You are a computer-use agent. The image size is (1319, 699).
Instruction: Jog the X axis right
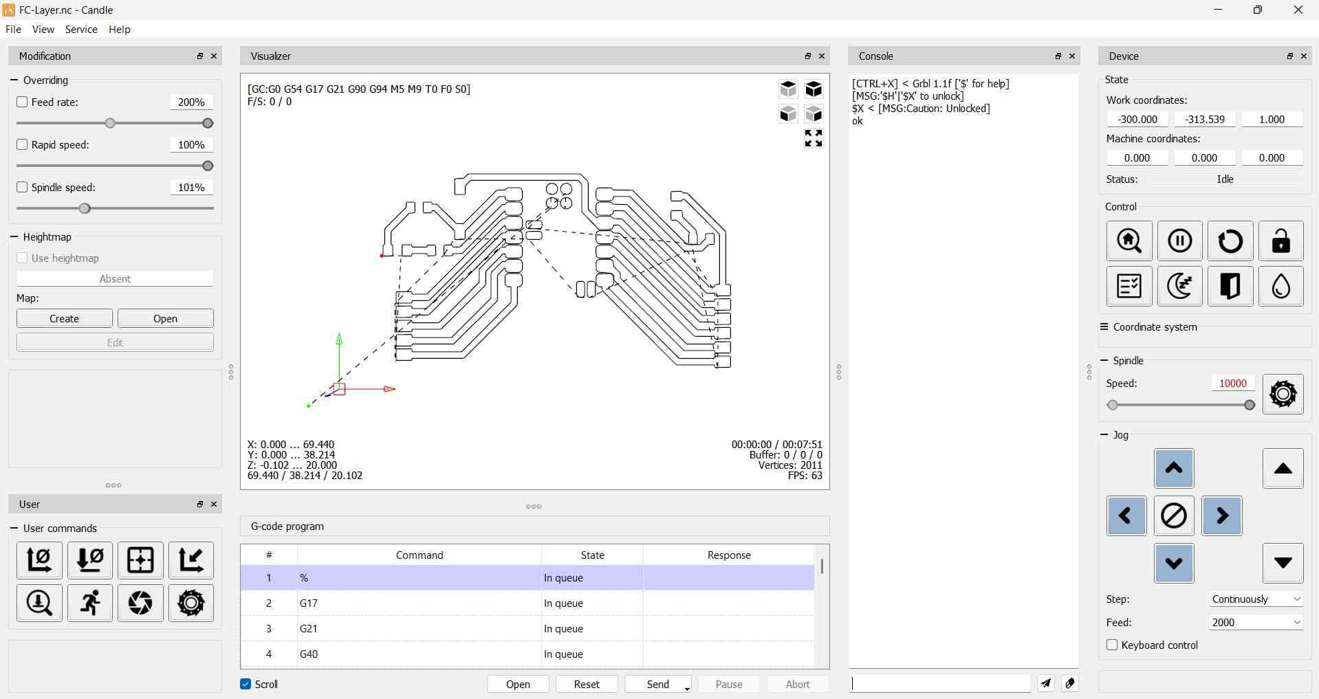point(1222,515)
